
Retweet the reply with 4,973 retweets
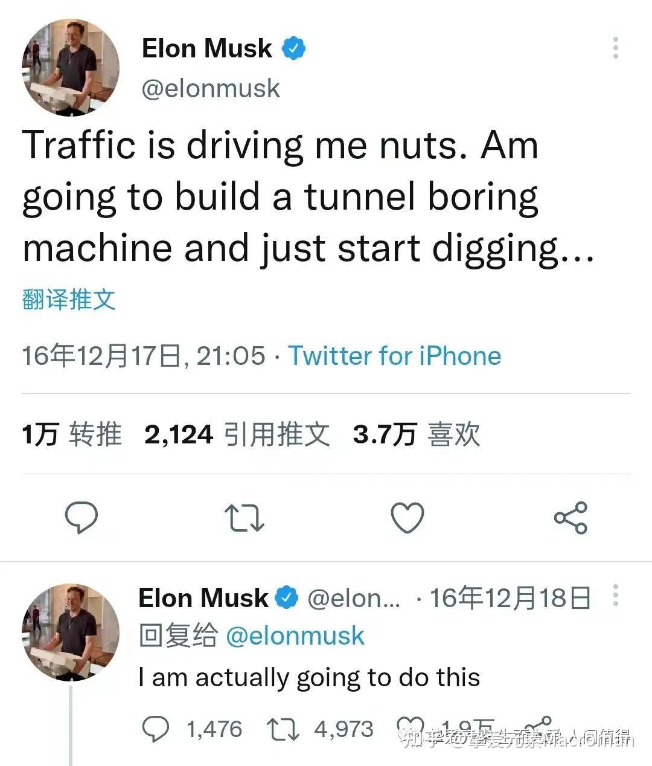point(283,729)
